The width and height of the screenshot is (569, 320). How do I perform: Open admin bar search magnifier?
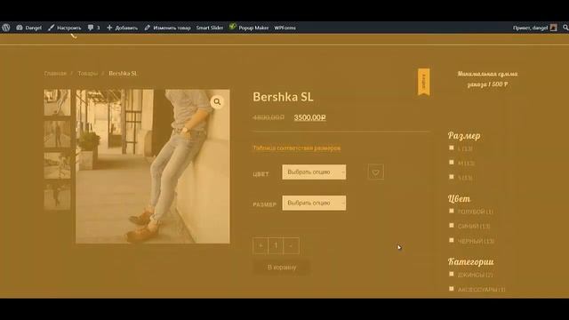565,28
